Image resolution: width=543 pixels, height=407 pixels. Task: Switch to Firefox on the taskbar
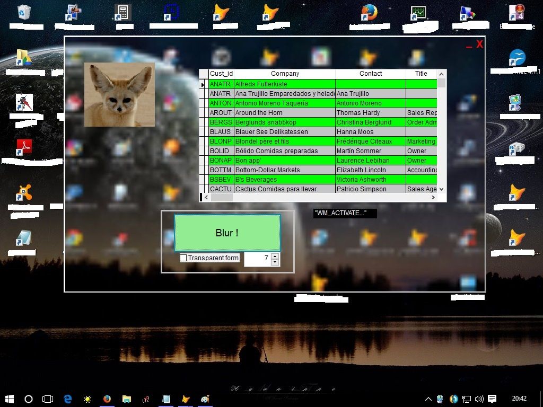107,399
